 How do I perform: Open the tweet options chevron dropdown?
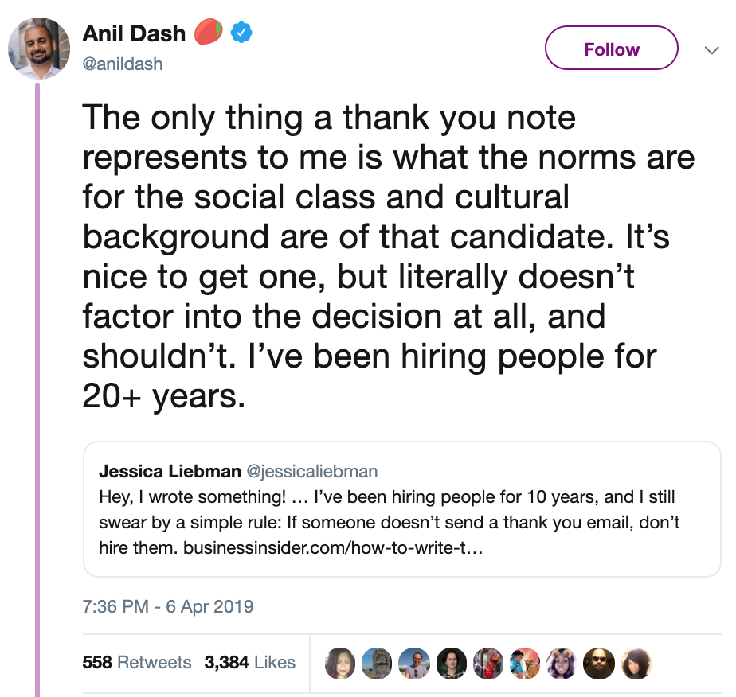[x=711, y=49]
